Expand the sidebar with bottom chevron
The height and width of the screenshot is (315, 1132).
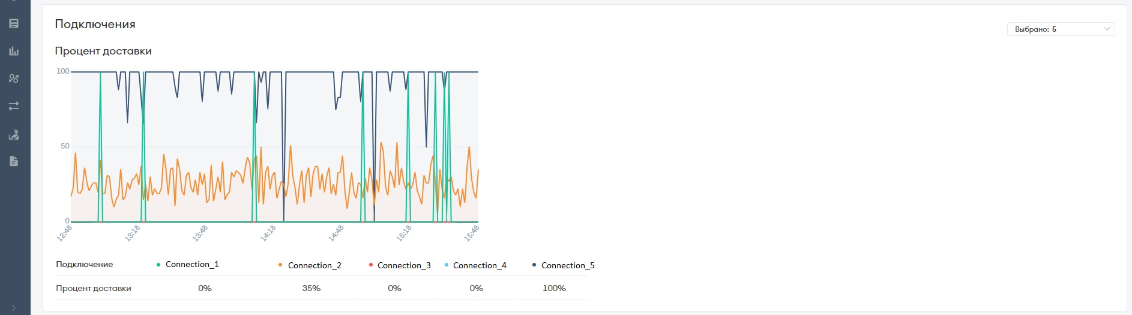tap(14, 308)
